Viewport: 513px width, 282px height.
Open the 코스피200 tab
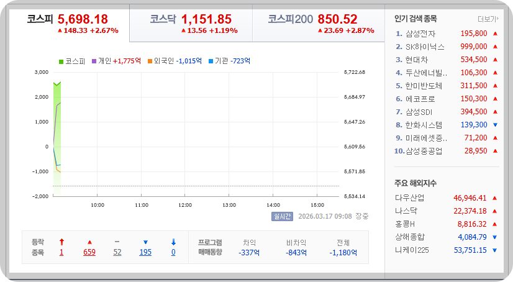(x=319, y=24)
